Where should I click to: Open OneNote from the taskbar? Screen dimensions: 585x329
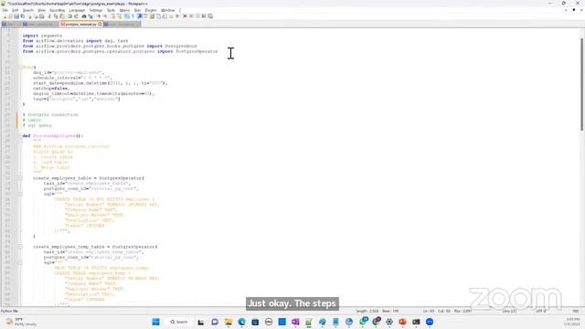tap(295, 322)
